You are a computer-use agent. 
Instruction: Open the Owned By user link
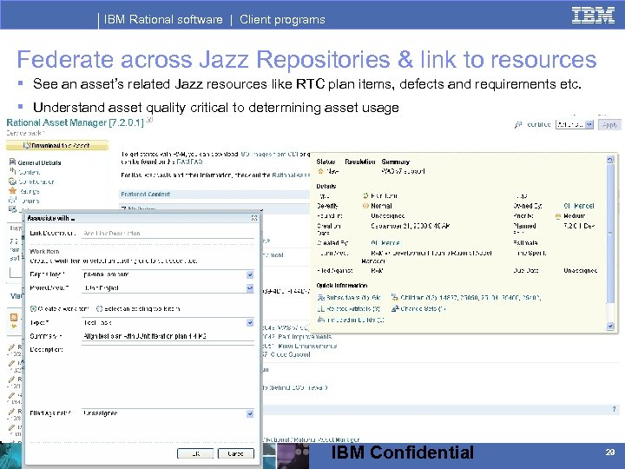pyautogui.click(x=579, y=206)
